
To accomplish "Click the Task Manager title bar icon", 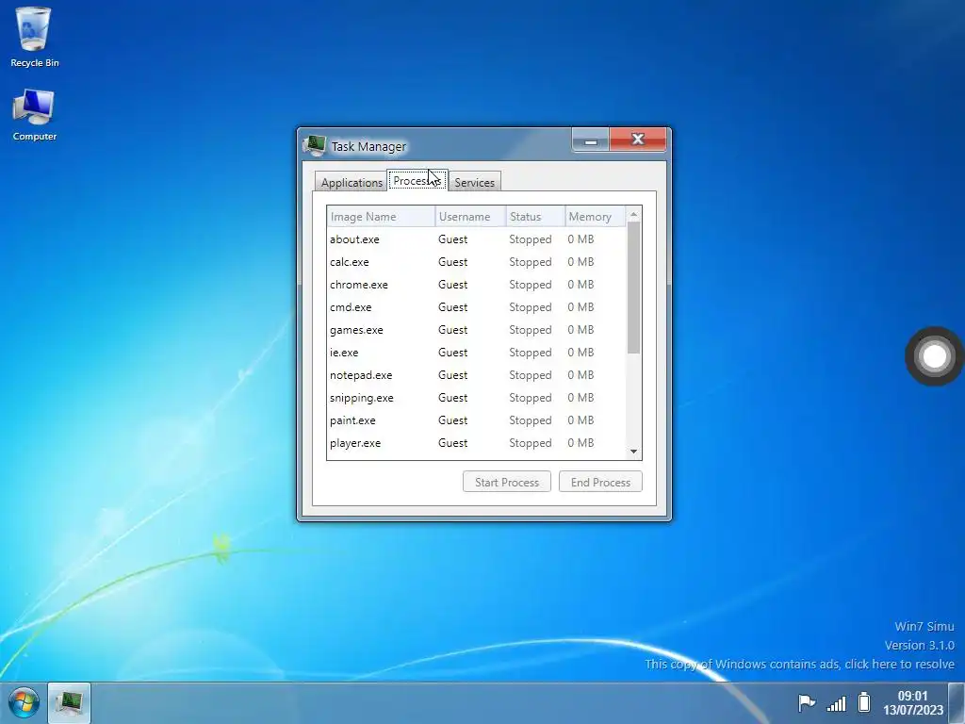I will (x=314, y=146).
